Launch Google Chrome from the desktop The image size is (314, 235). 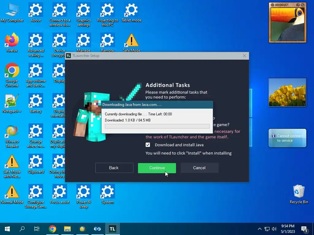(x=12, y=75)
